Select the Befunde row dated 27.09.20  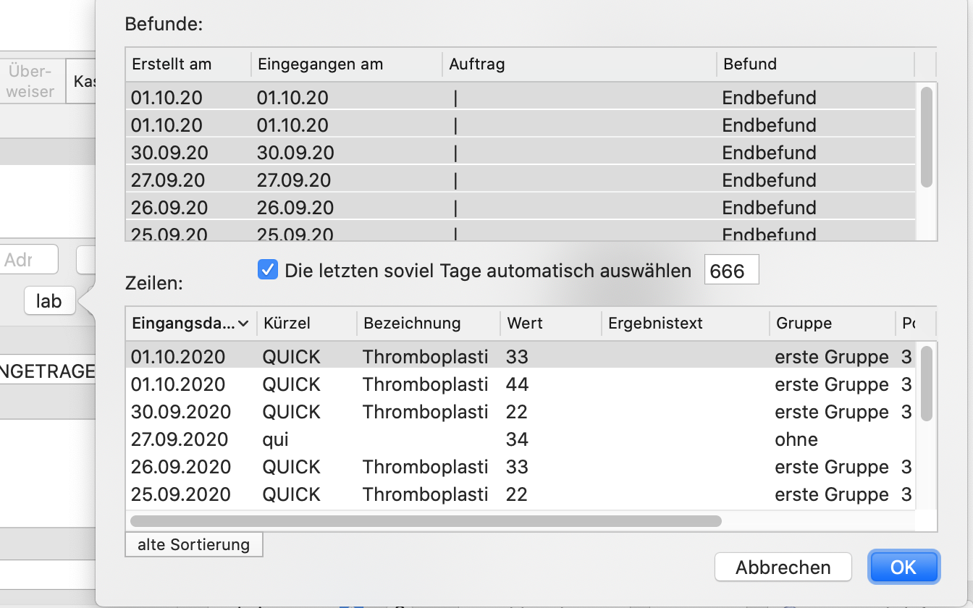521,180
